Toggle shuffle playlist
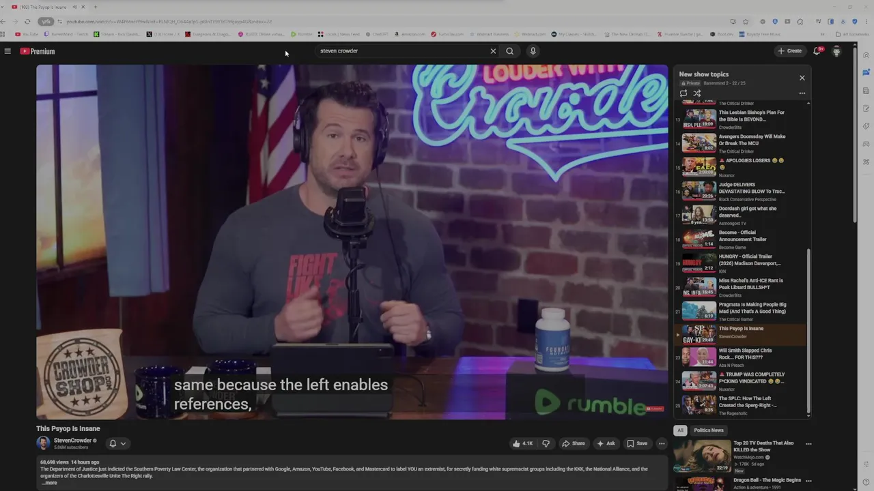The width and height of the screenshot is (874, 491). point(697,93)
